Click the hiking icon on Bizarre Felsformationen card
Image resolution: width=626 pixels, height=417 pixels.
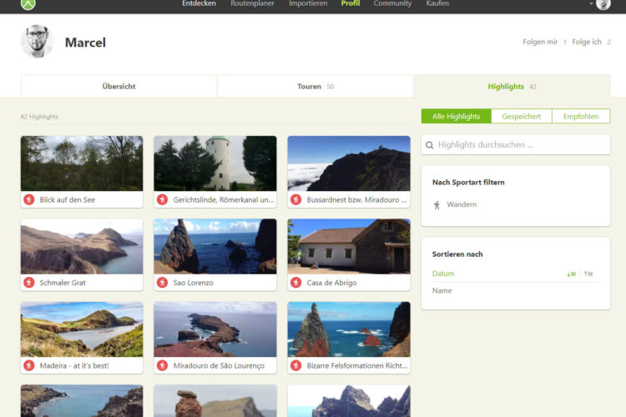pyautogui.click(x=295, y=365)
